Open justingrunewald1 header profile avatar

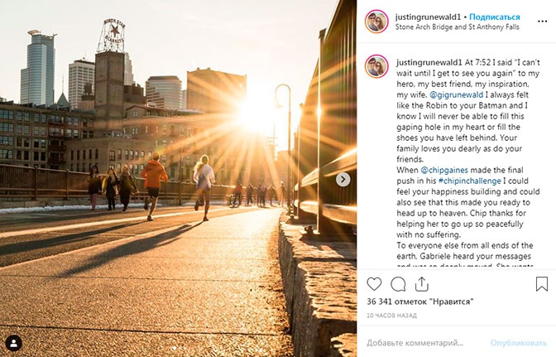376,22
